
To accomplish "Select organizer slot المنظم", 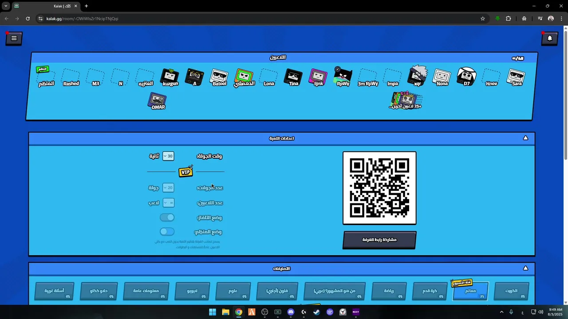I will click(x=46, y=76).
